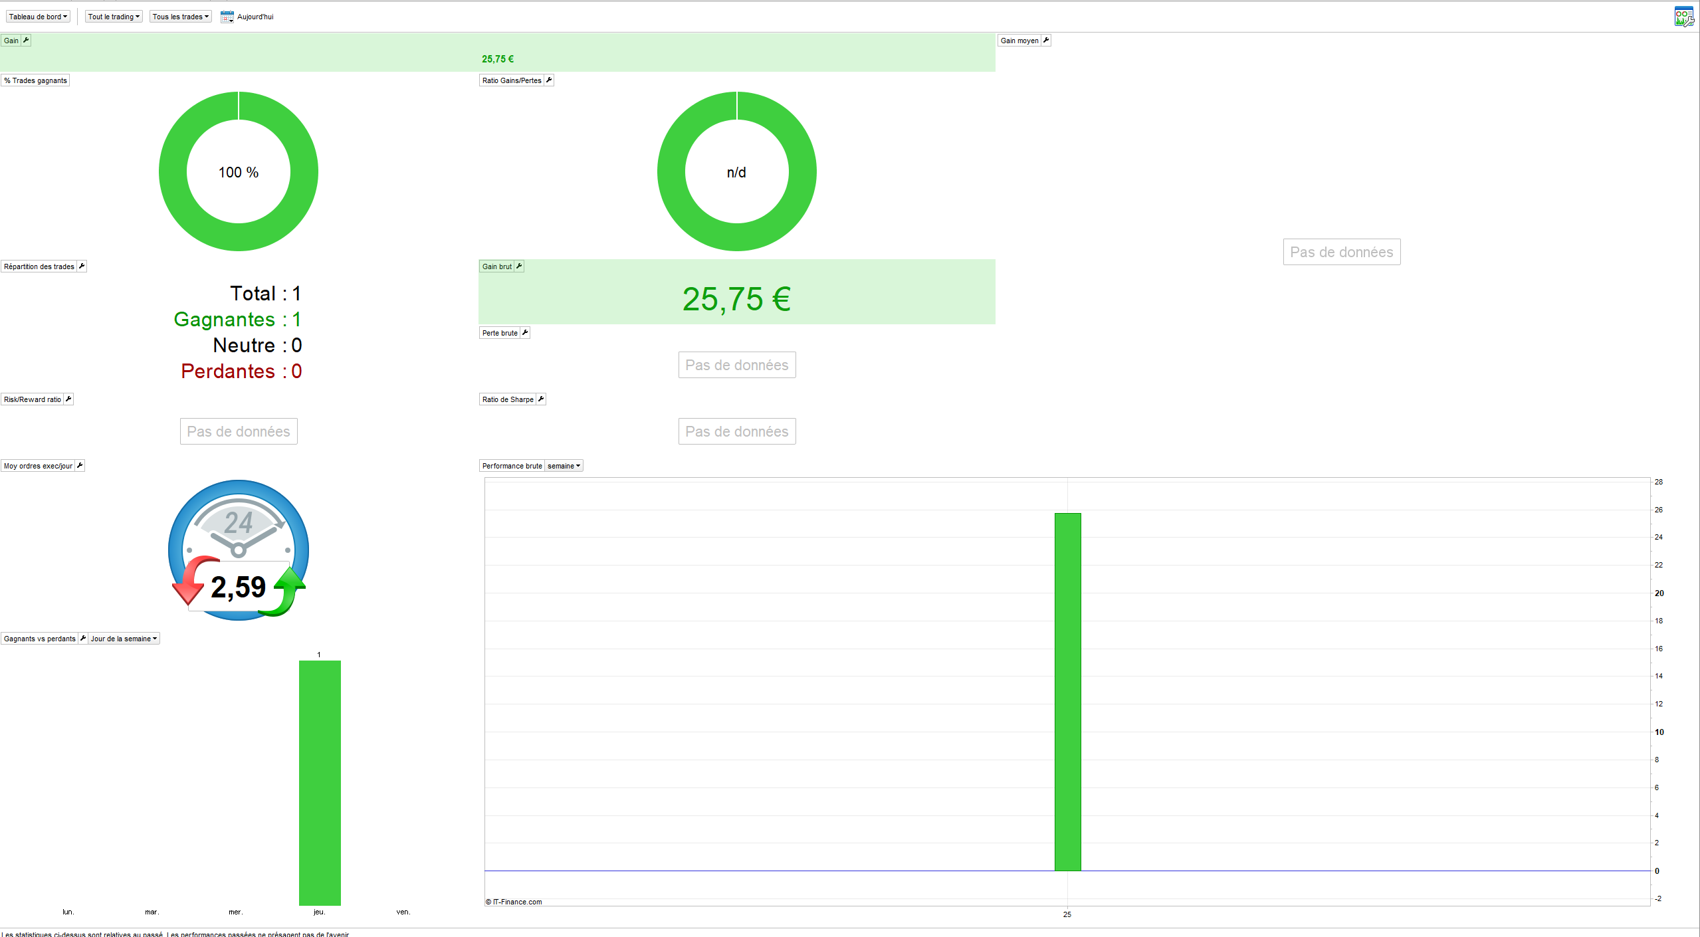
Task: Click the Ratio de Sharpe wrench icon
Action: coord(541,399)
